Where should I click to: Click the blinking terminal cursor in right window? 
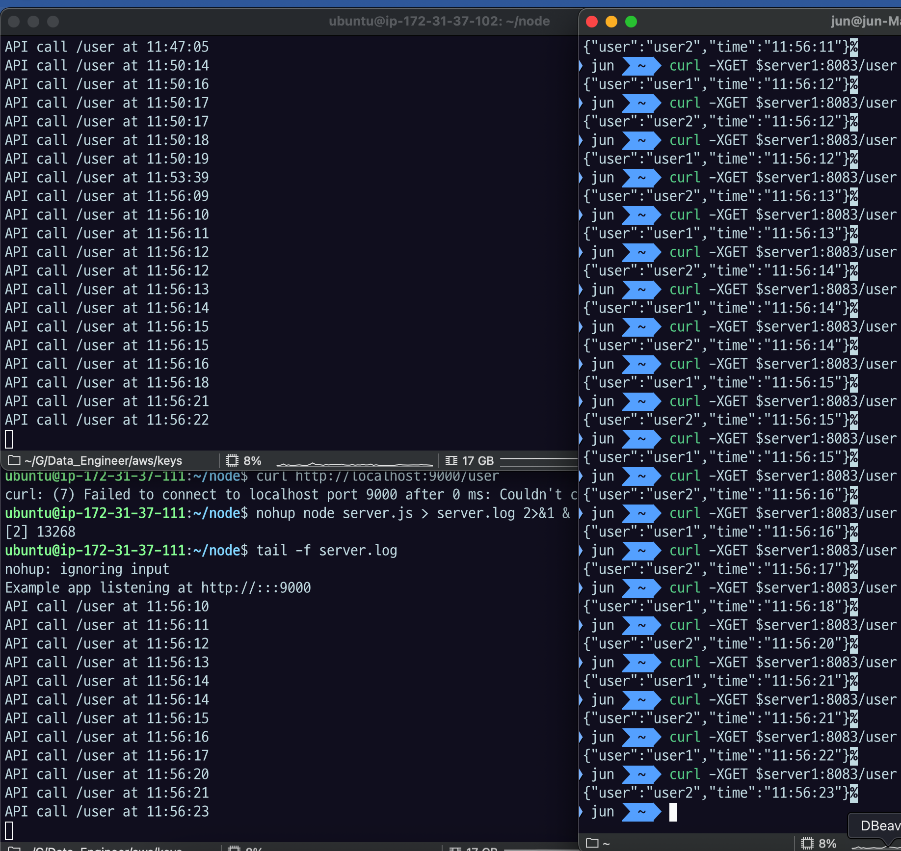672,812
